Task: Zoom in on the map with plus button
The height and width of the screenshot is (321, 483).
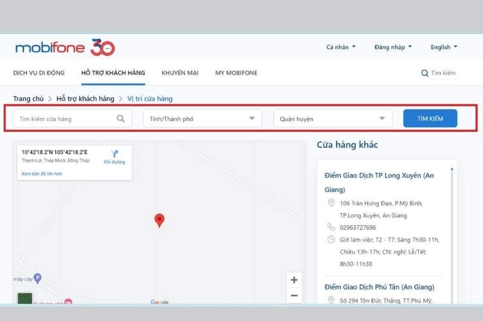Action: click(294, 280)
